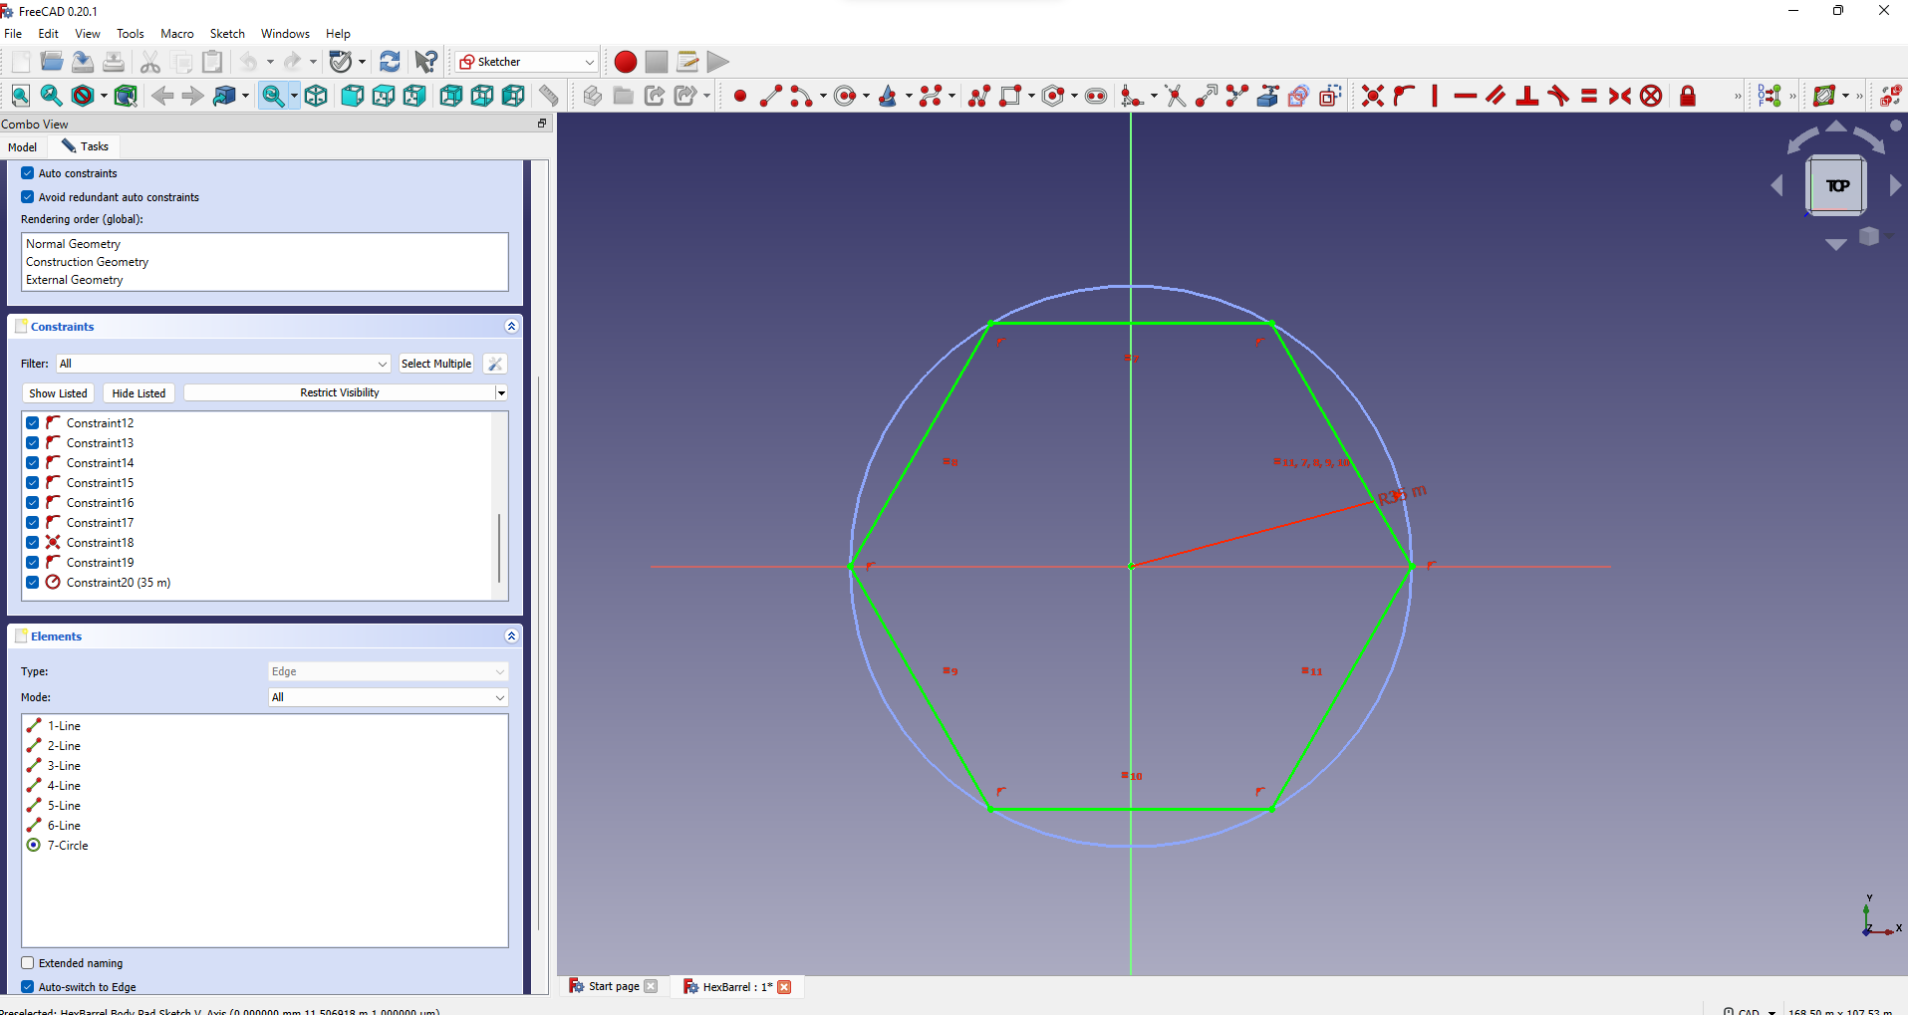This screenshot has width=1908, height=1015.
Task: Select the Create Line tool
Action: (770, 96)
